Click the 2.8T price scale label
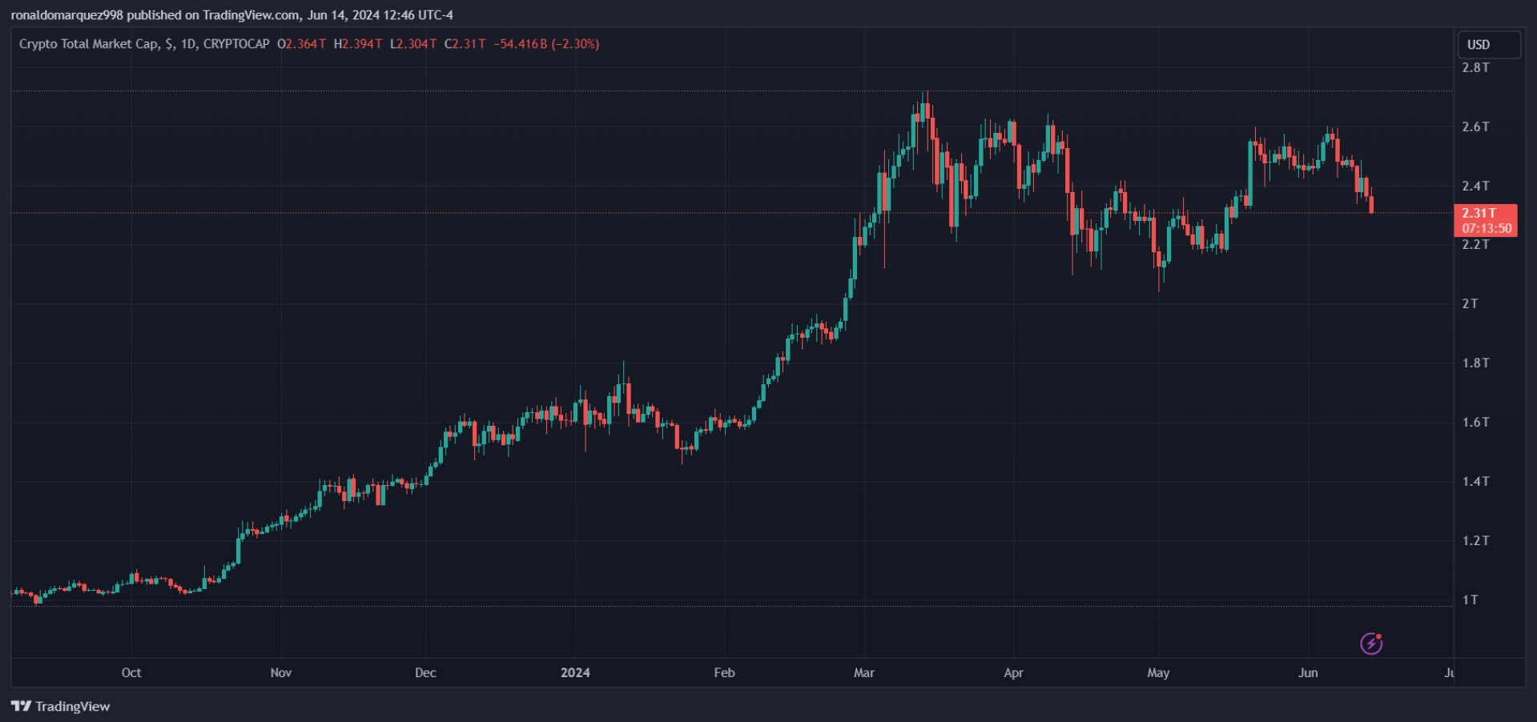The image size is (1537, 722). tap(1475, 68)
